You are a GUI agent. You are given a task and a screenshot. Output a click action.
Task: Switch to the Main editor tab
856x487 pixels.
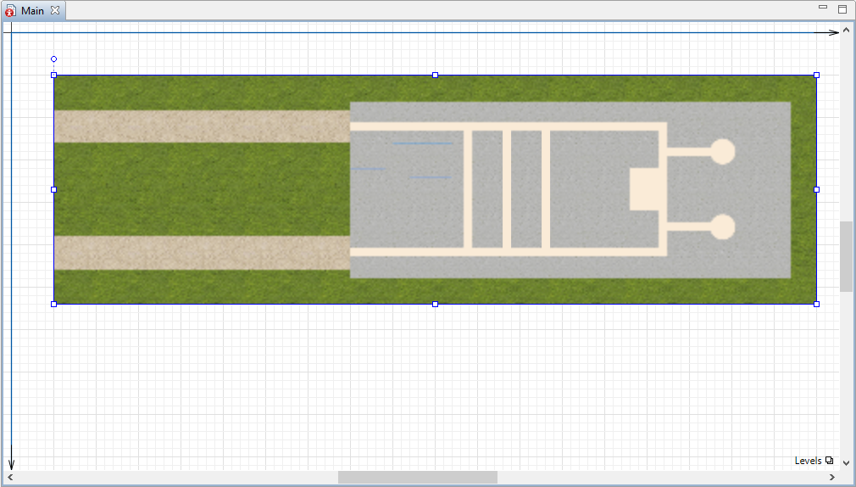pos(33,11)
